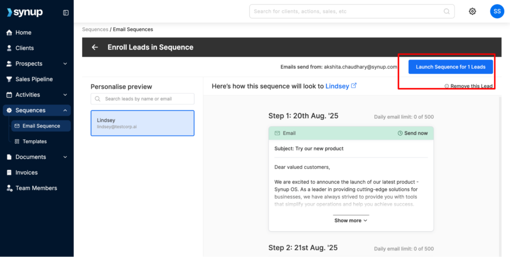Open Lindsey's external link icon
This screenshot has width=510, height=257.
coord(354,86)
